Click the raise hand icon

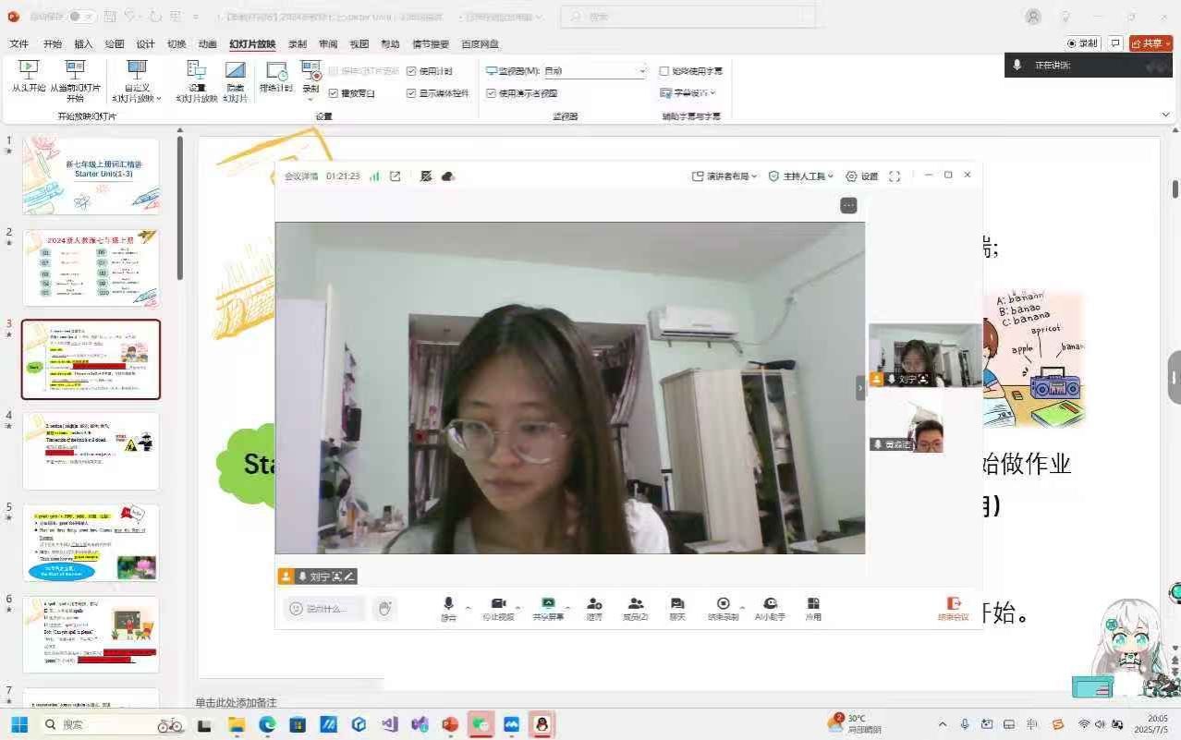(385, 608)
